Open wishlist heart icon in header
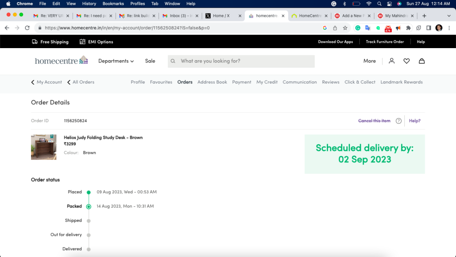Screen dimensions: 456x257 pos(407,61)
